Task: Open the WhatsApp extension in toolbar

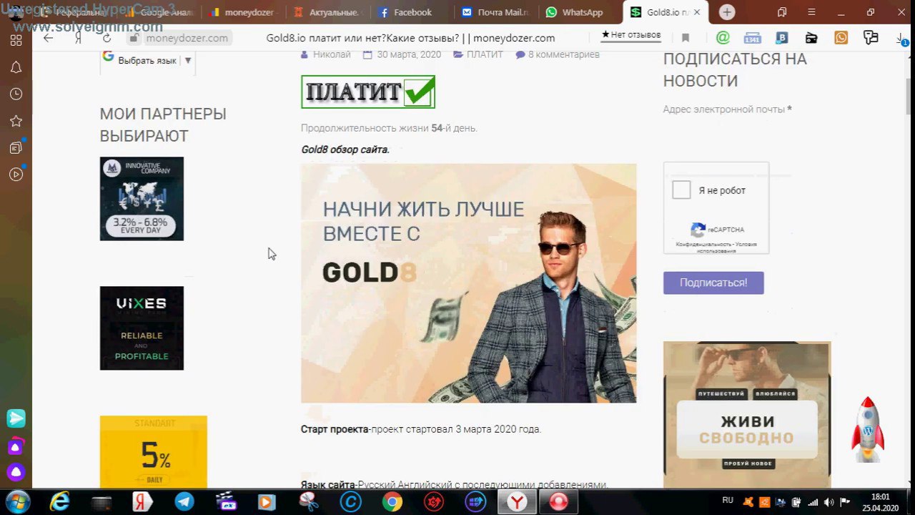Action: 841,38
